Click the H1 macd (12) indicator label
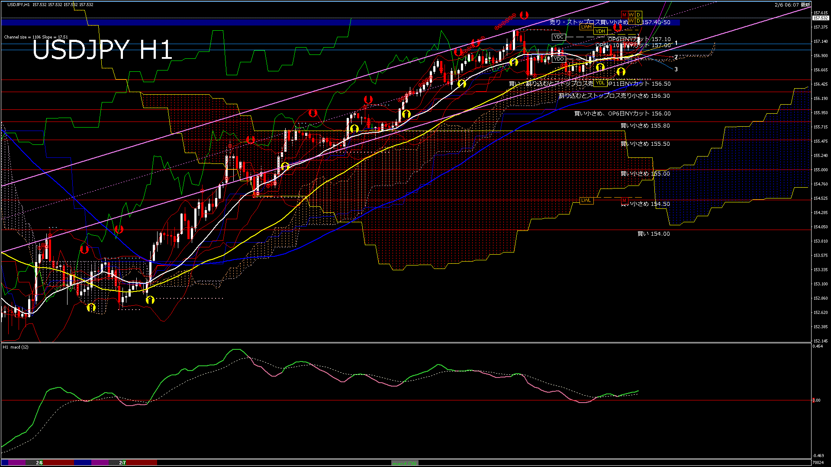This screenshot has width=831, height=467. tap(16, 347)
